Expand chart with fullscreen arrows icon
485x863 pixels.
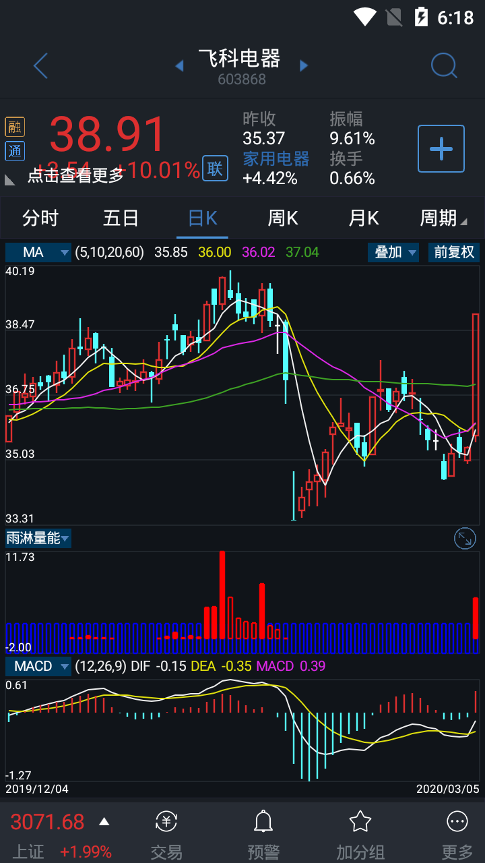[465, 538]
